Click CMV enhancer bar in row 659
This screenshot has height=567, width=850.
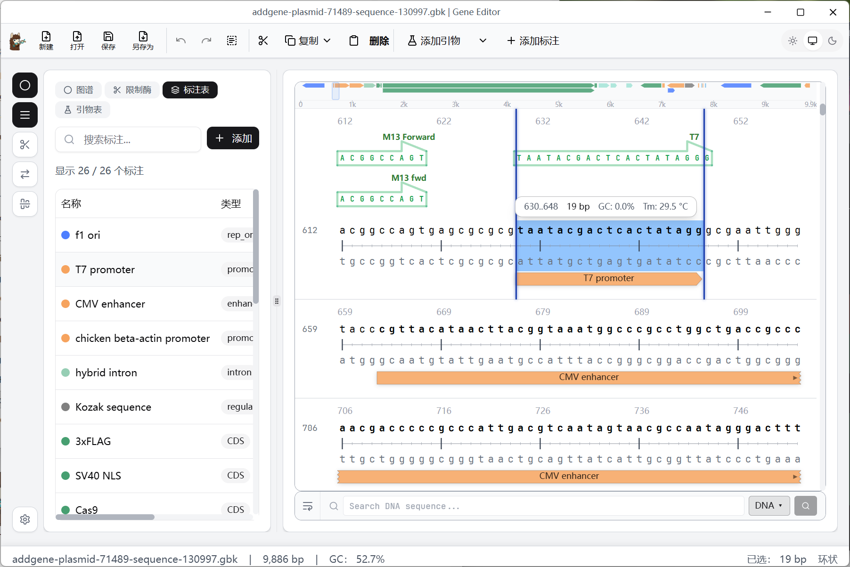(589, 377)
